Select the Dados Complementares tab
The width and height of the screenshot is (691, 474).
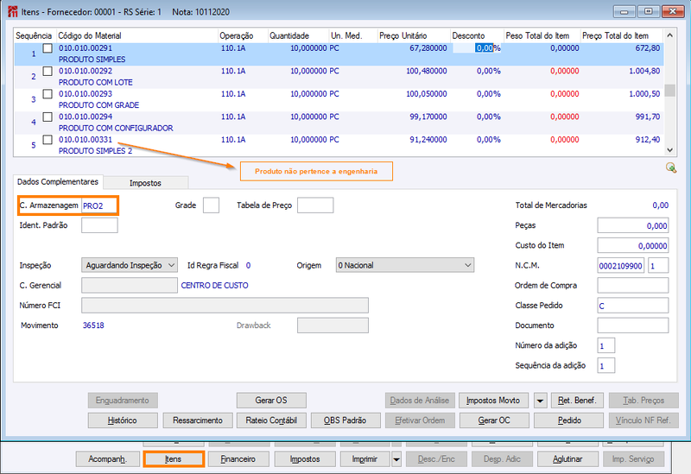coord(58,181)
